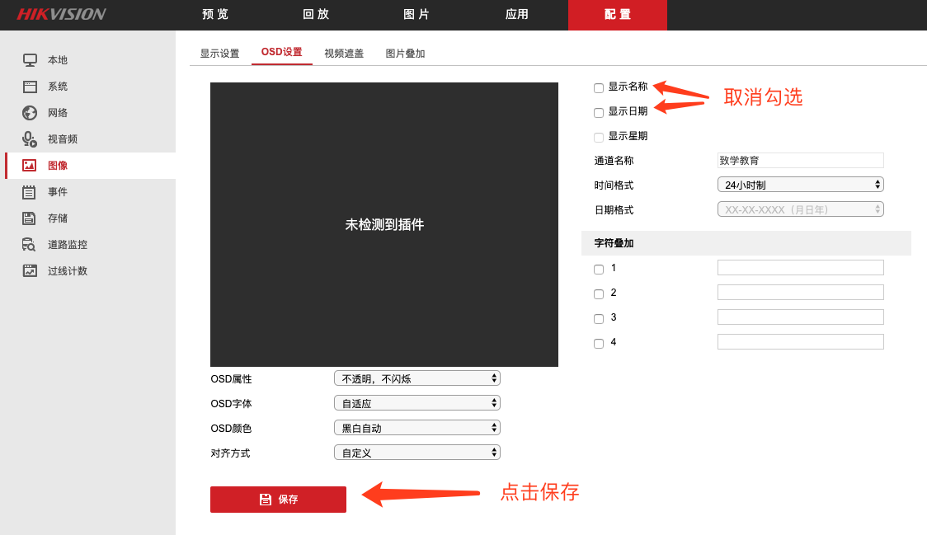The image size is (927, 535).
Task: Open 网络 via its globe icon
Action: [x=30, y=113]
